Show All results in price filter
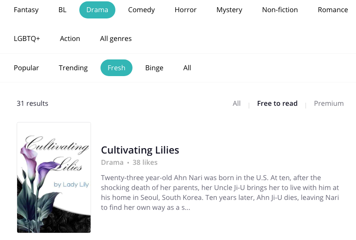The height and width of the screenshot is (240, 356). click(x=237, y=104)
